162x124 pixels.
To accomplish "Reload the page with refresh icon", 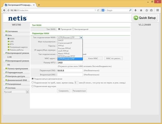I will click(x=98, y=10).
